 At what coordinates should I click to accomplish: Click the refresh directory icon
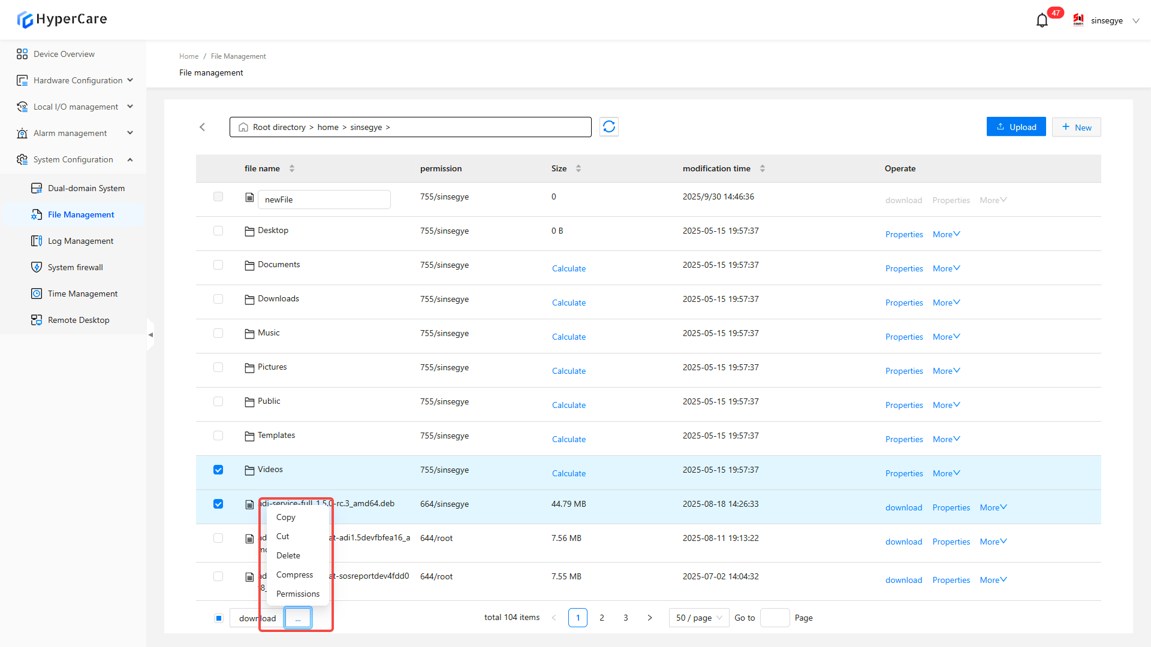click(x=609, y=127)
